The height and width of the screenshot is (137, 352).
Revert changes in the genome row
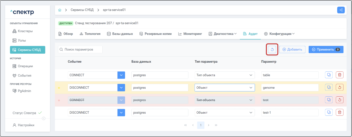pos(339,87)
